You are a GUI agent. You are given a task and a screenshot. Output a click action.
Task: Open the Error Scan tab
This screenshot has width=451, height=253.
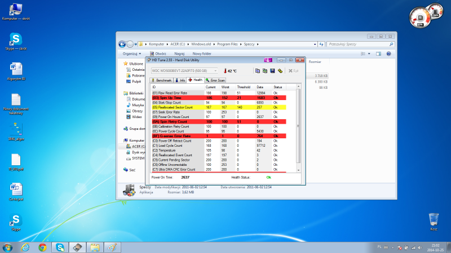point(215,80)
